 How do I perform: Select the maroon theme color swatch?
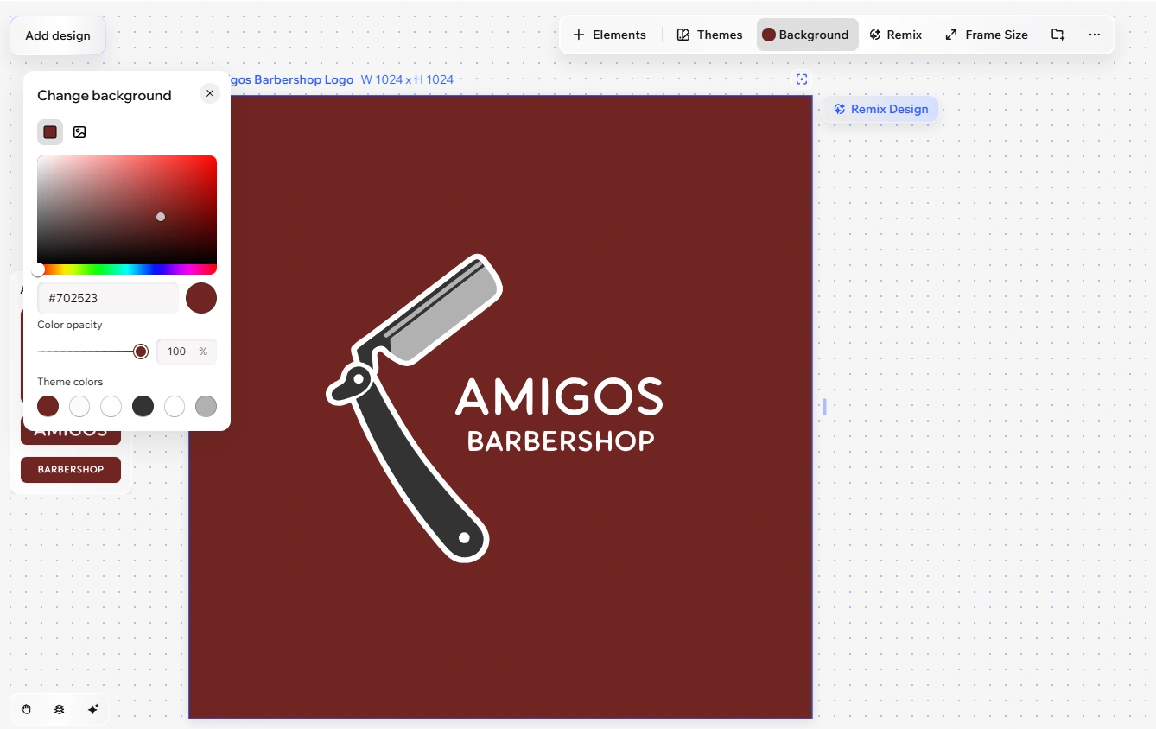pos(48,406)
